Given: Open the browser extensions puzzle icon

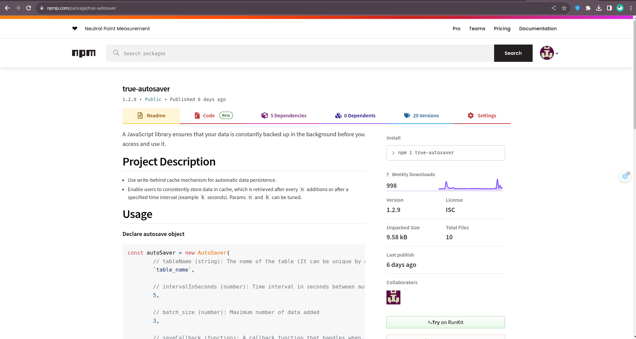Looking at the screenshot, I should pyautogui.click(x=588, y=8).
